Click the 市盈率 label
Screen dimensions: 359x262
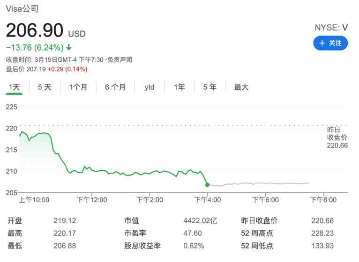pyautogui.click(x=135, y=233)
